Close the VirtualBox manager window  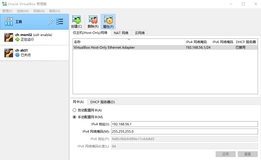pos(256,4)
